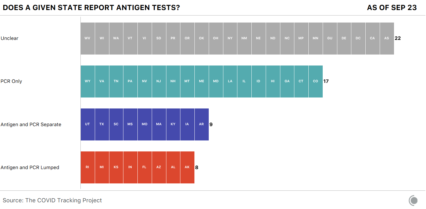The width and height of the screenshot is (426, 209).
Task: Select the red RI block
Action: (x=87, y=167)
